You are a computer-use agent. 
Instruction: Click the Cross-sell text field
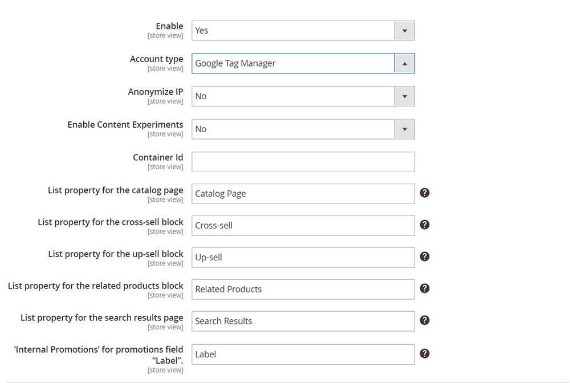click(x=302, y=226)
